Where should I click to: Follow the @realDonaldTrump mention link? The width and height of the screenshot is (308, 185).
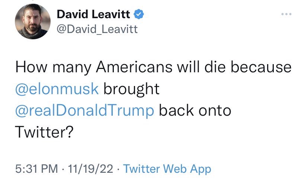pyautogui.click(x=85, y=111)
